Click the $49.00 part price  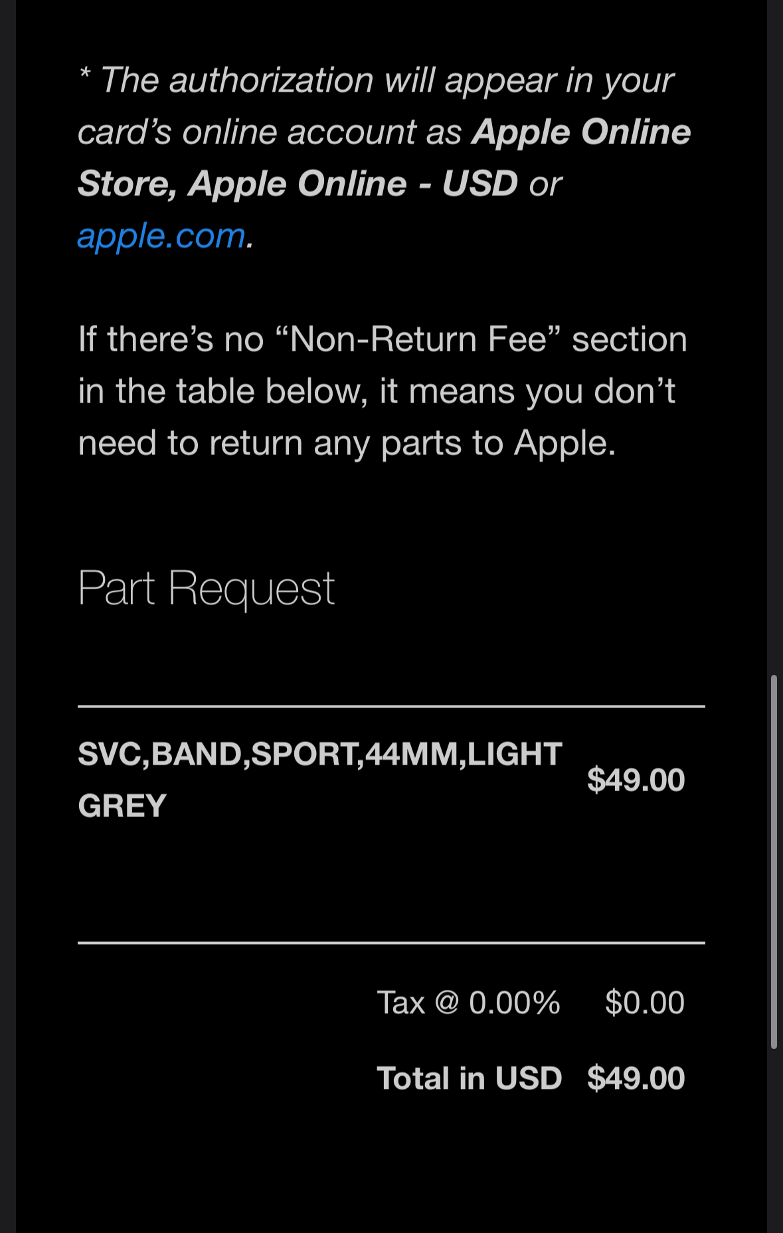(635, 779)
